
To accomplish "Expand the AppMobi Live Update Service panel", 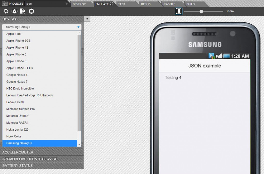I will pyautogui.click(x=42, y=159).
